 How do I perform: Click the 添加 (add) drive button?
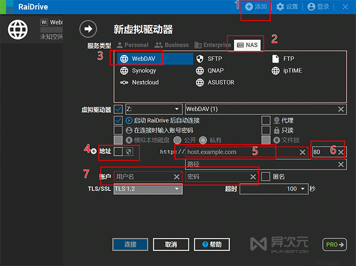(256, 7)
